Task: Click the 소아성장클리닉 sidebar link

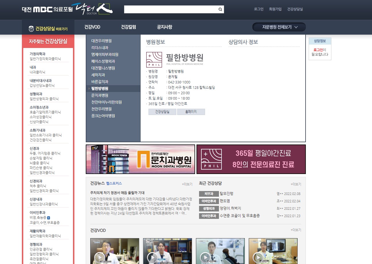Action: click(41, 117)
